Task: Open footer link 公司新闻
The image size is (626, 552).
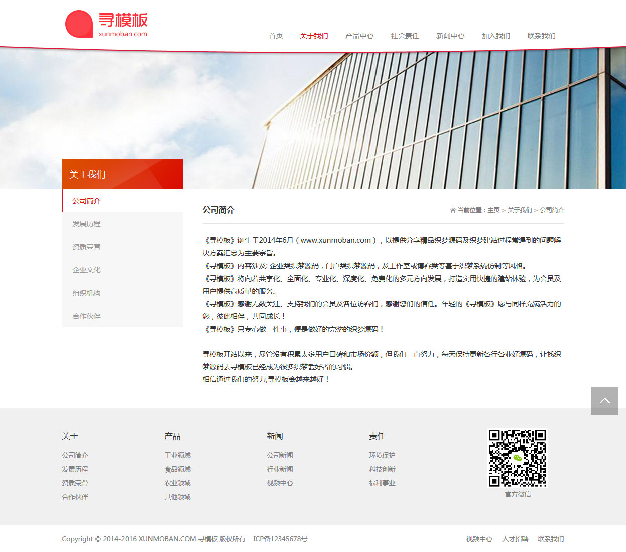Action: point(280,455)
